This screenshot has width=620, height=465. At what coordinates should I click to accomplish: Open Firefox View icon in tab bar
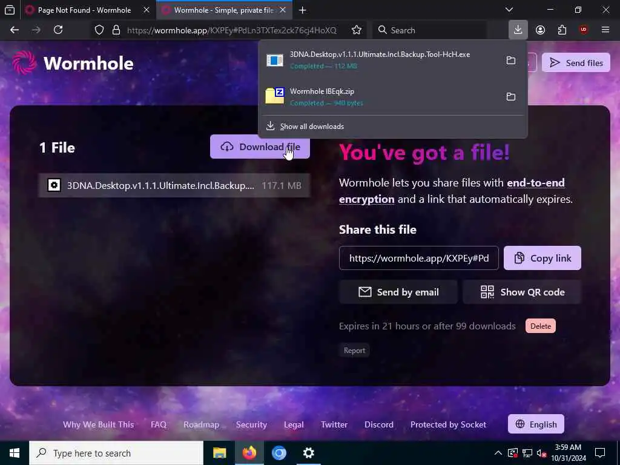click(10, 10)
